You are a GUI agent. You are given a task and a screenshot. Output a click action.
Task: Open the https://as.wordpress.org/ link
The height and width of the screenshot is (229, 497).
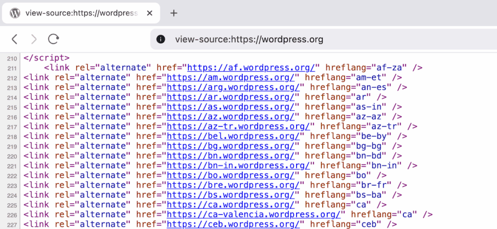click(x=231, y=107)
